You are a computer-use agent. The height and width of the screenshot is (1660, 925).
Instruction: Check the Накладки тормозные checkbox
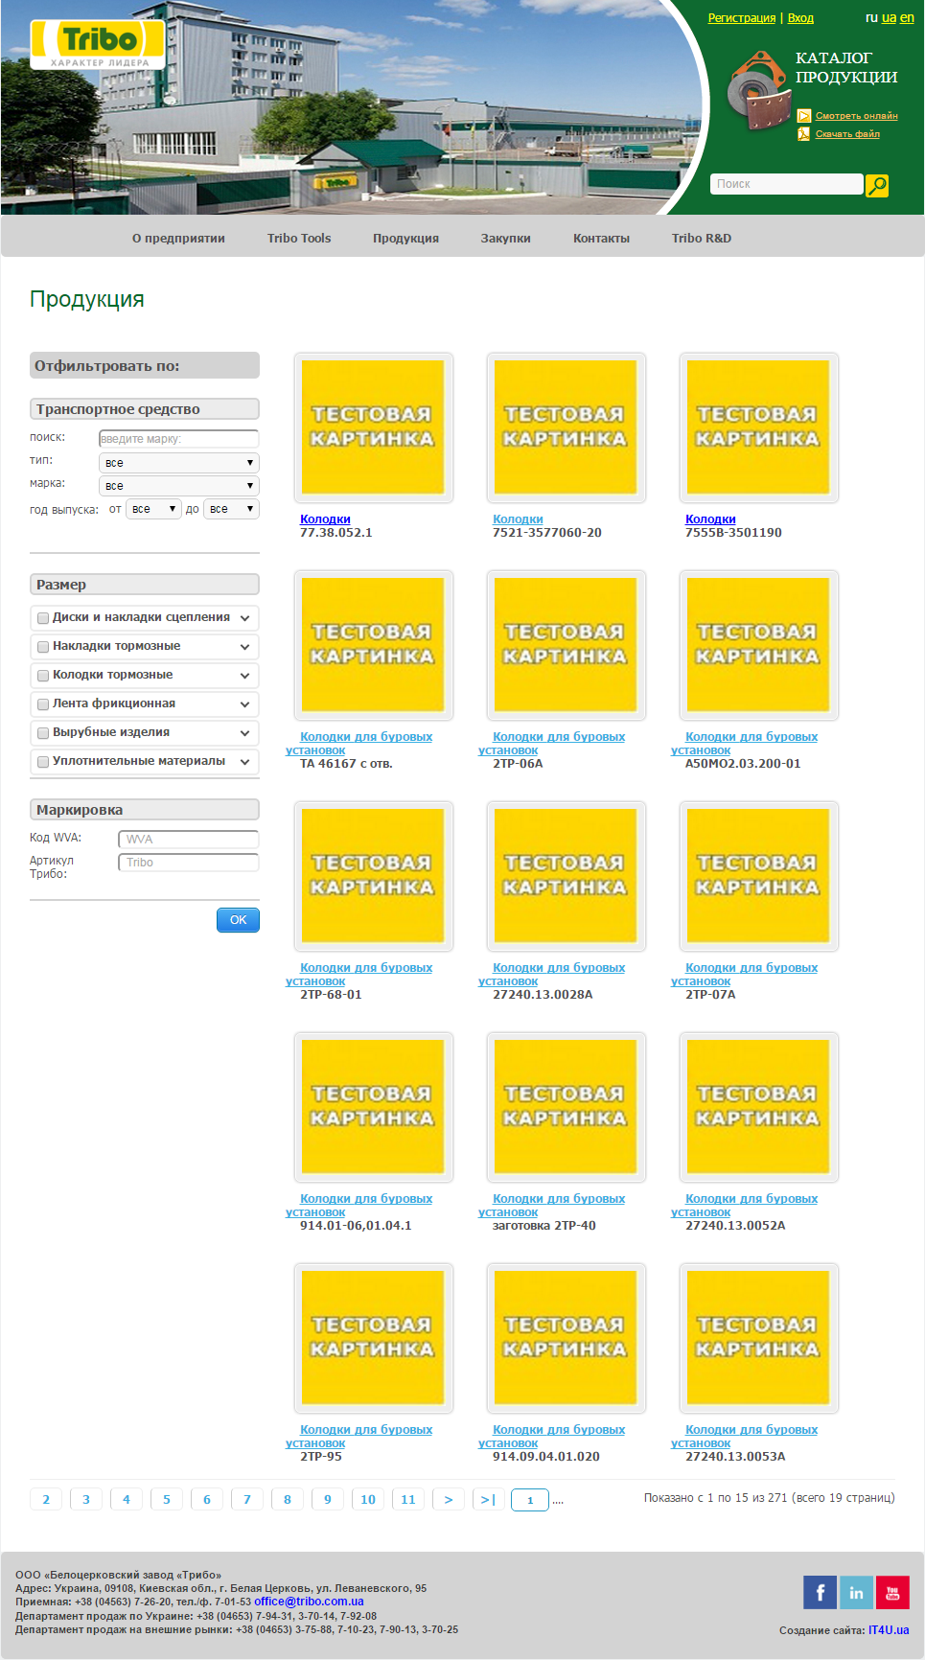tap(43, 647)
